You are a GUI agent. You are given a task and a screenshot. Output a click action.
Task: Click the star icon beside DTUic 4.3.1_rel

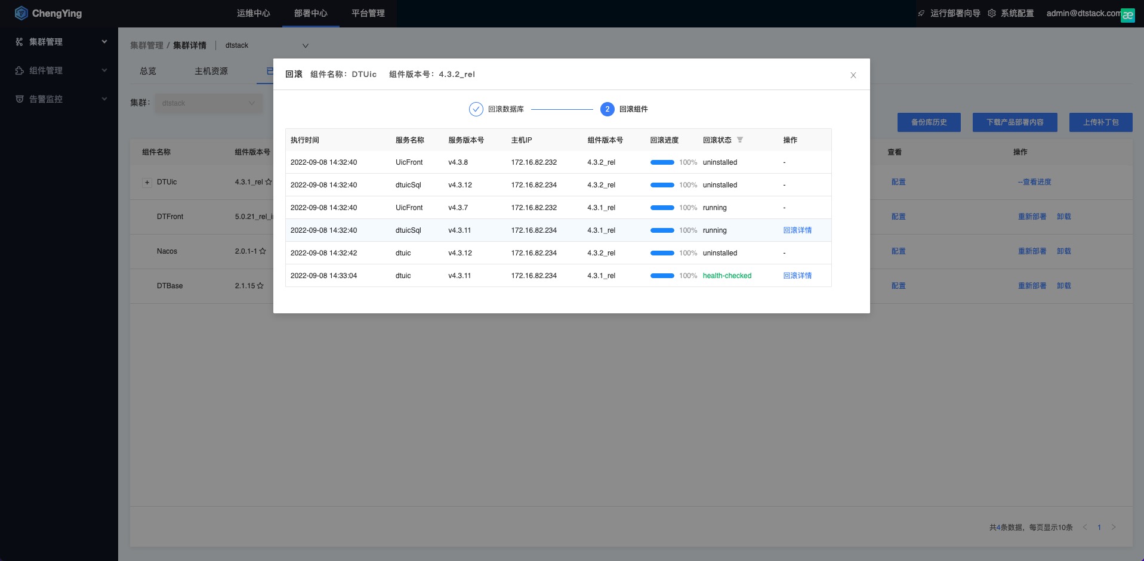pos(269,182)
